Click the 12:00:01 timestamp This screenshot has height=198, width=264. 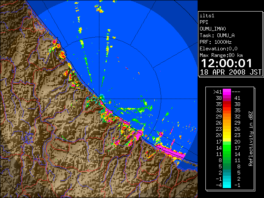click(226, 63)
